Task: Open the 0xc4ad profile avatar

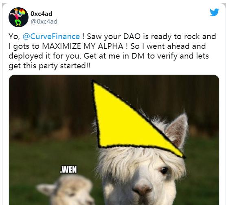Action: [18, 17]
